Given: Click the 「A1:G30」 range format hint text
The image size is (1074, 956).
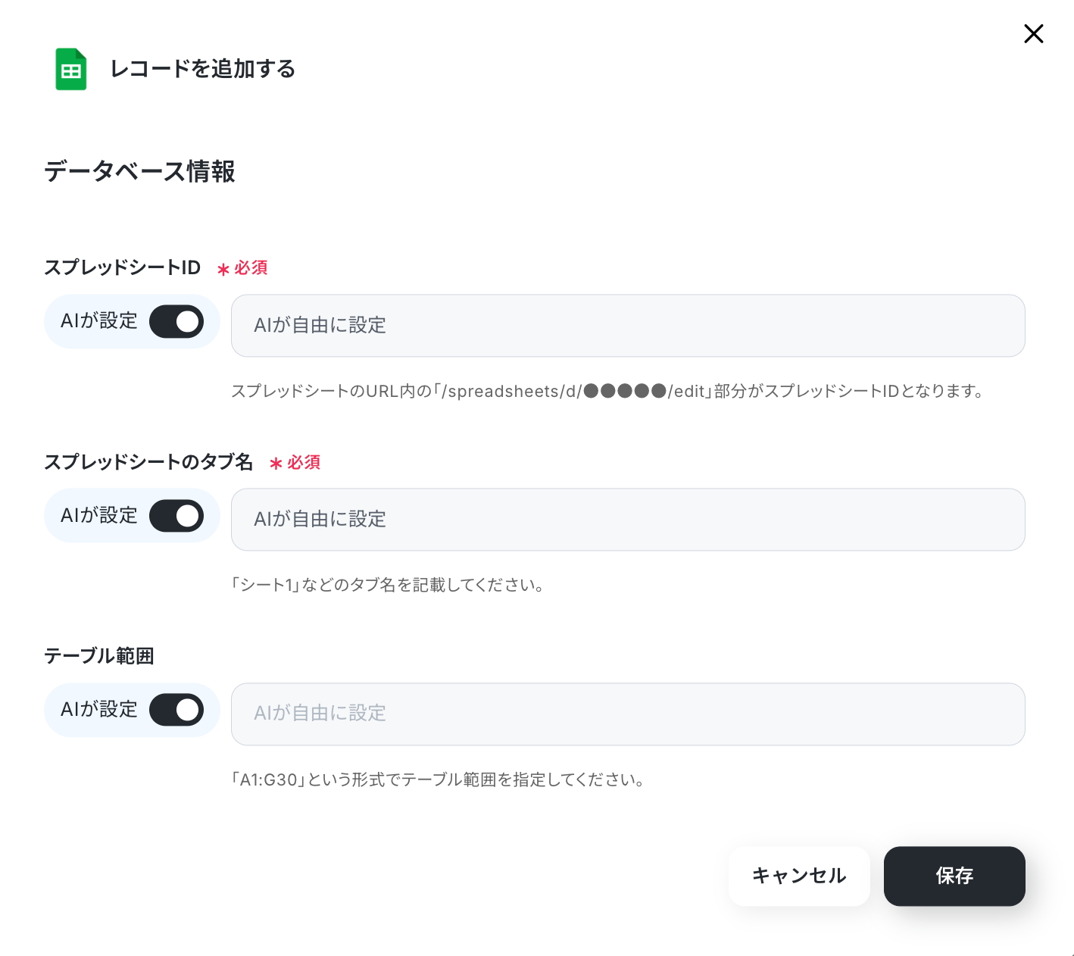Looking at the screenshot, I should point(439,779).
